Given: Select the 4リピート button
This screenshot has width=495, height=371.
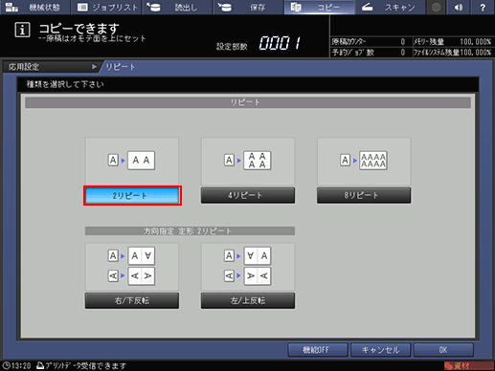Looking at the screenshot, I should [248, 195].
